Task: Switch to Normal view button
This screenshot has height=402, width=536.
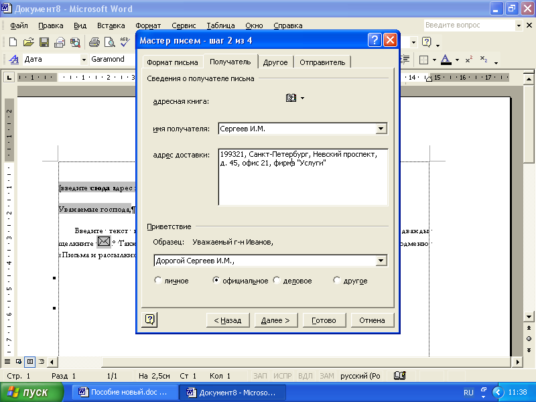Action: click(x=7, y=361)
